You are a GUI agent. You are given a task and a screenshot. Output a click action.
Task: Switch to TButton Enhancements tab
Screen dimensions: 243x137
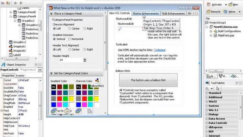pyautogui.click(x=146, y=14)
